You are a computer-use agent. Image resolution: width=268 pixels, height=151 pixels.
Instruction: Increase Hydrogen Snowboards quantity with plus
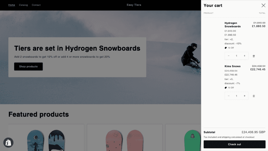point(244,56)
